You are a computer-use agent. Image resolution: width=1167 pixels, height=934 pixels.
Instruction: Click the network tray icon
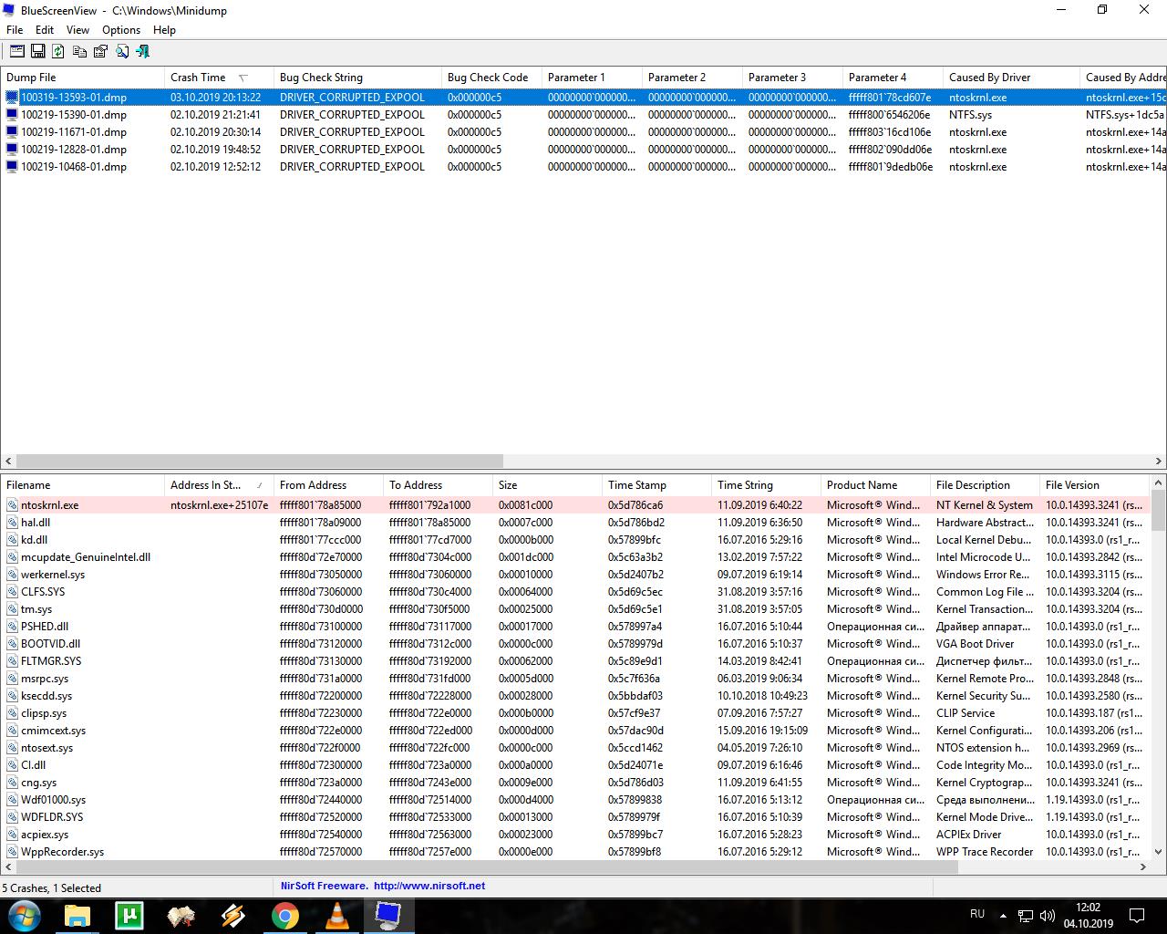(1026, 915)
